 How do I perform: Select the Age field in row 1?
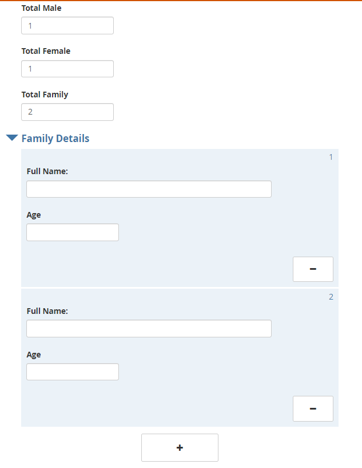tap(73, 233)
